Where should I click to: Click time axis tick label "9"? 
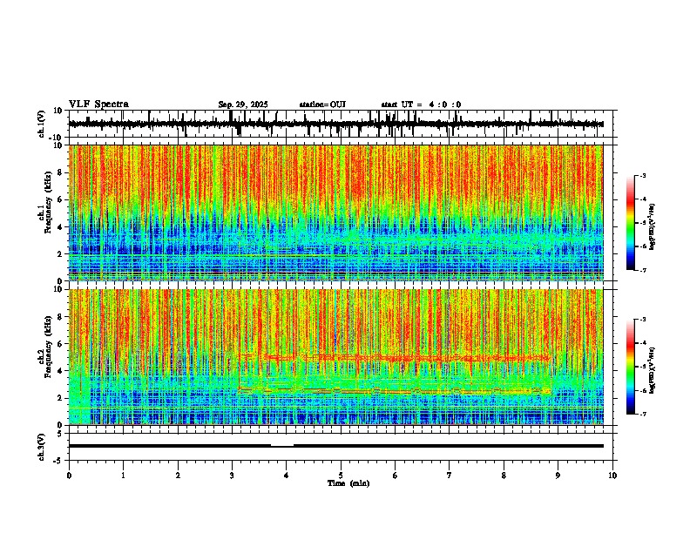(x=558, y=476)
